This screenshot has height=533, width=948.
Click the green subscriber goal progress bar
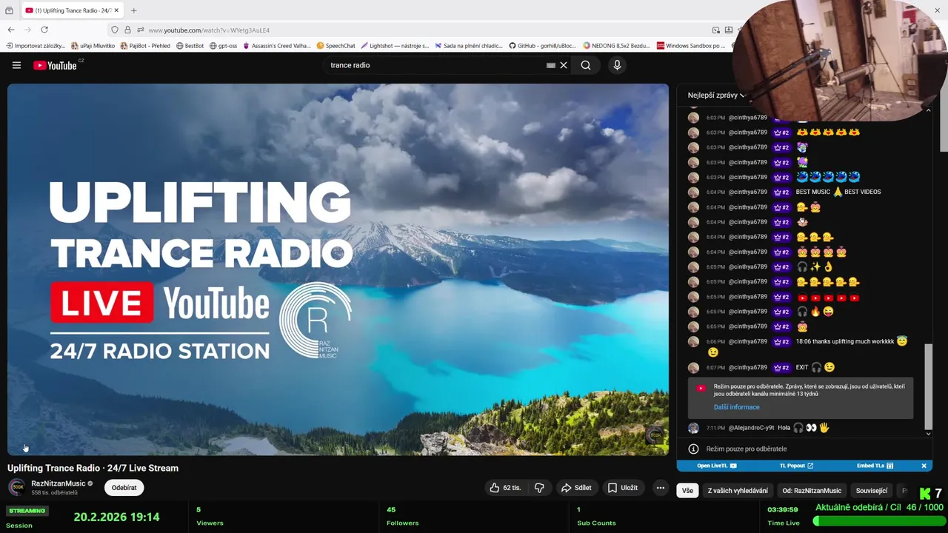click(x=878, y=521)
